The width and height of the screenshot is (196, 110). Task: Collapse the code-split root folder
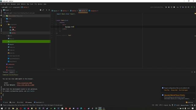click(3, 13)
